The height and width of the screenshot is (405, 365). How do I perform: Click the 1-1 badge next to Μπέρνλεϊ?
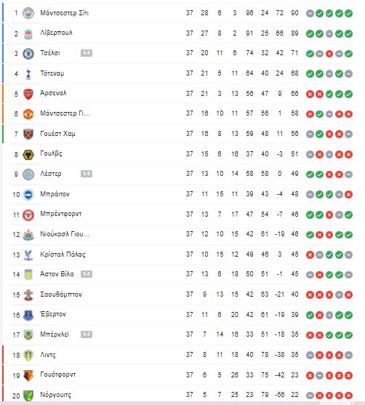87,334
